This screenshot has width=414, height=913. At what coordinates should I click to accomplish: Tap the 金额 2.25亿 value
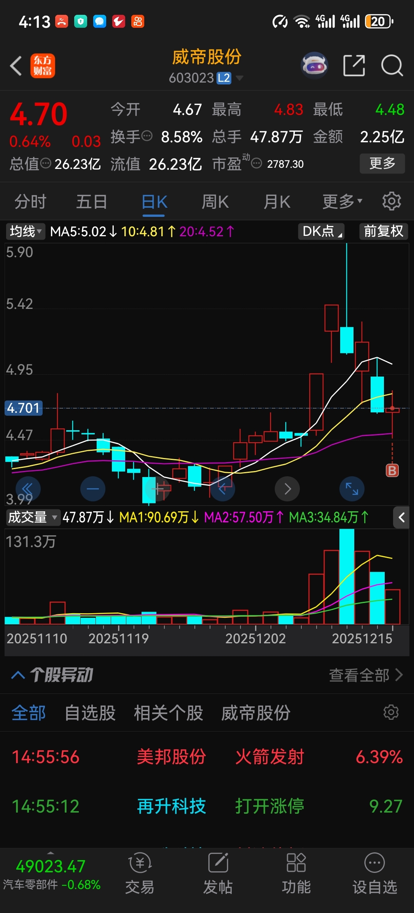coord(382,137)
